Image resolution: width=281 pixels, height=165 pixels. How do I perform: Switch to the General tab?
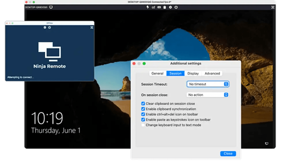tap(157, 73)
